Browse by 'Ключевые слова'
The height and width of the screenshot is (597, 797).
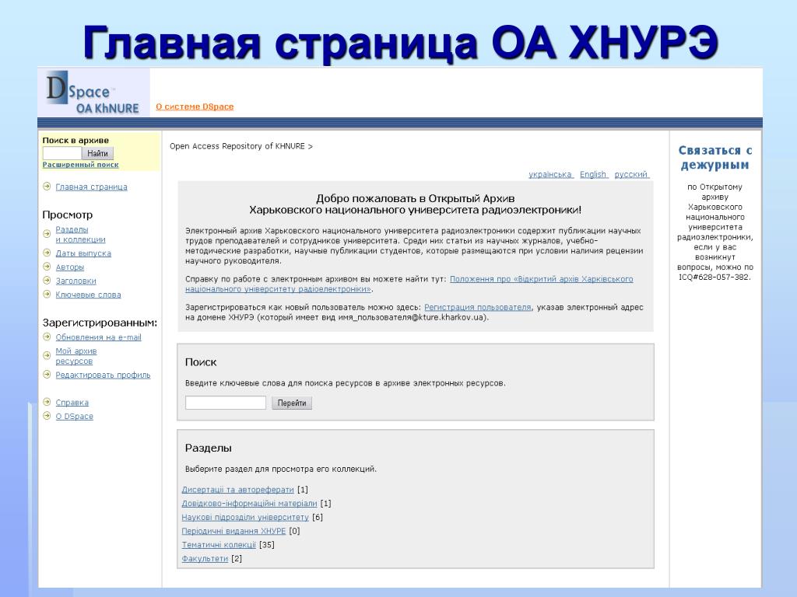pos(89,295)
